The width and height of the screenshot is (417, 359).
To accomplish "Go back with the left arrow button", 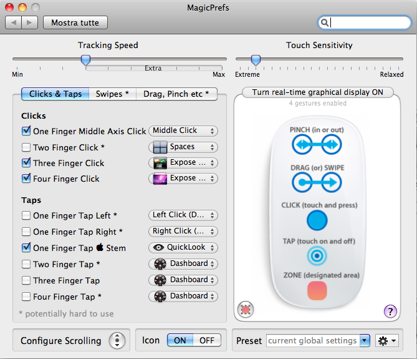I will [x=14, y=22].
